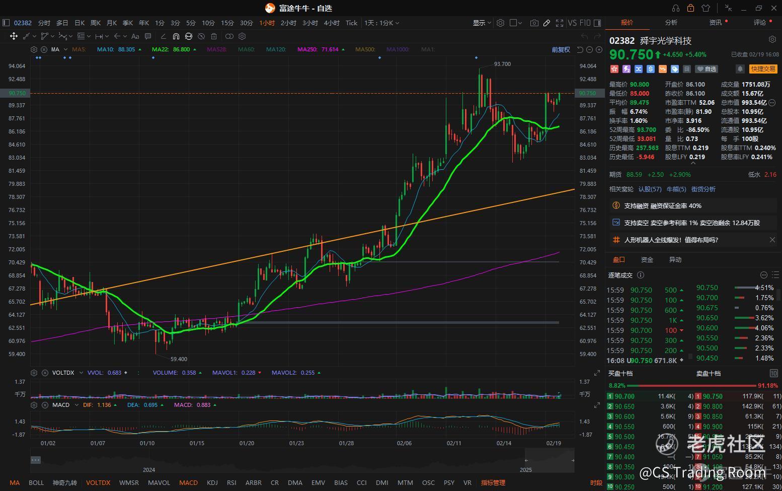Toggle right sidebar panel visibility
Screen dimensions: 782x491
point(597,23)
